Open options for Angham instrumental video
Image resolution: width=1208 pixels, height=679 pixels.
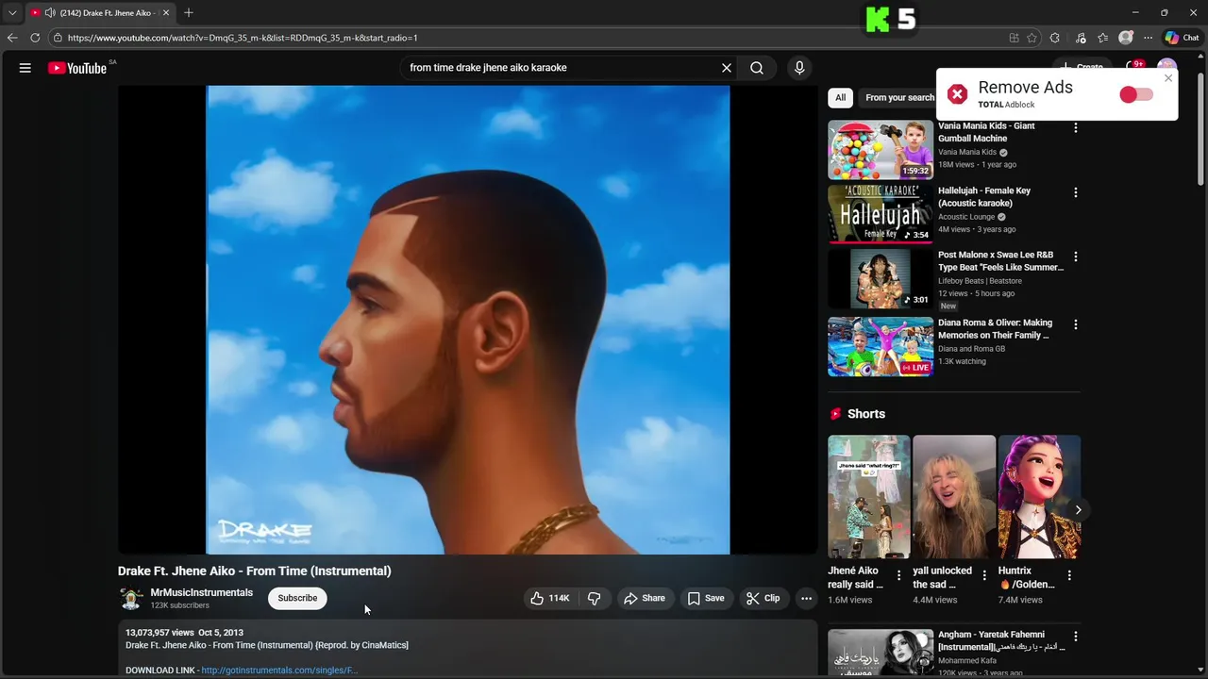(x=1075, y=637)
